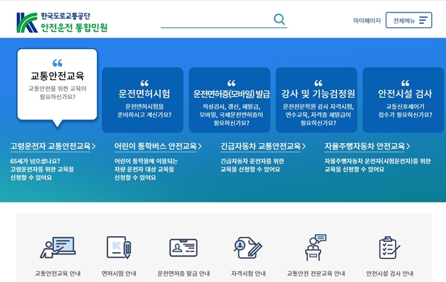The height and width of the screenshot is (282, 446).
Task: Click the 안전시설 검사 안내 label
Action: coord(390,273)
